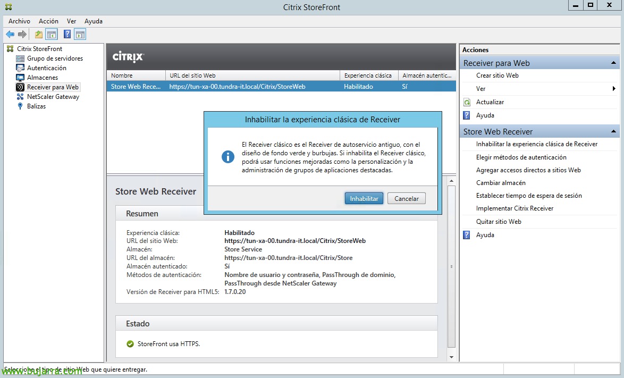Click the details pane scroll-down arrow
The width and height of the screenshot is (624, 378).
pyautogui.click(x=451, y=357)
